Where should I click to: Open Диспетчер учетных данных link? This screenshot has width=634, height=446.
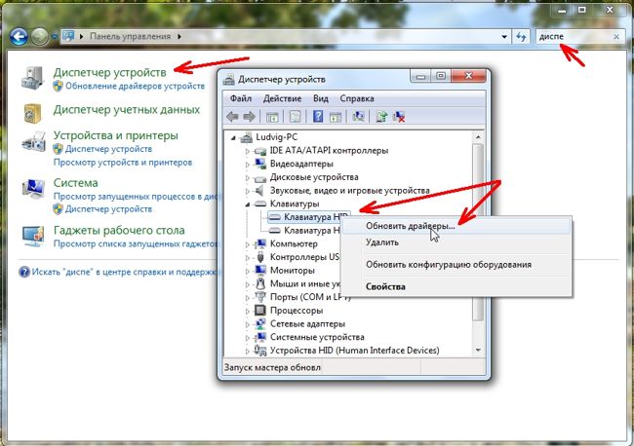click(127, 110)
